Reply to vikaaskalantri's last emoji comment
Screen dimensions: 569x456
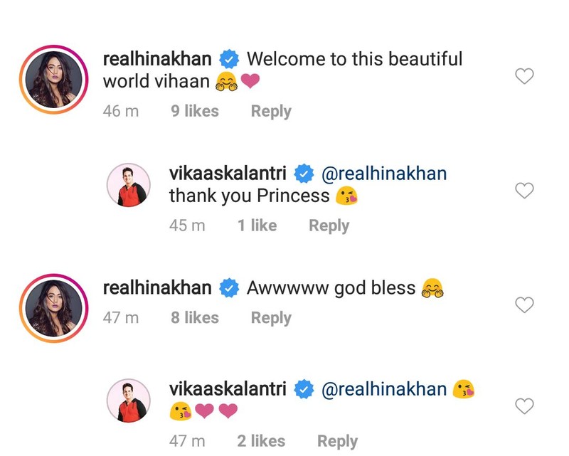pyautogui.click(x=337, y=441)
